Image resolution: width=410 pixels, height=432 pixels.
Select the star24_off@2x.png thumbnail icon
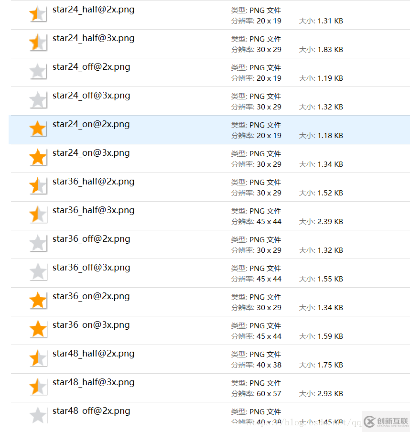click(x=38, y=71)
